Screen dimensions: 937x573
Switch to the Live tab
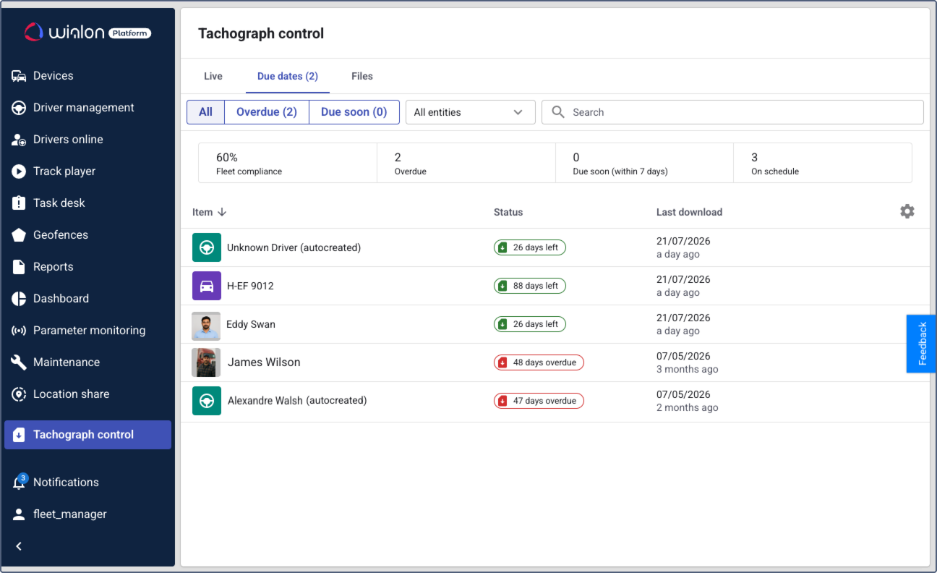[x=213, y=76]
